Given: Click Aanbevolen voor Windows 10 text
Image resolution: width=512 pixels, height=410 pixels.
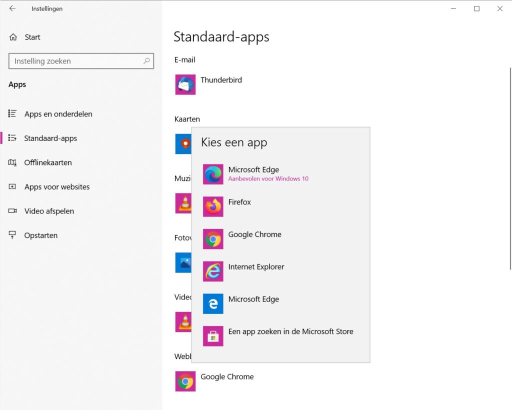Looking at the screenshot, I should coord(268,178).
